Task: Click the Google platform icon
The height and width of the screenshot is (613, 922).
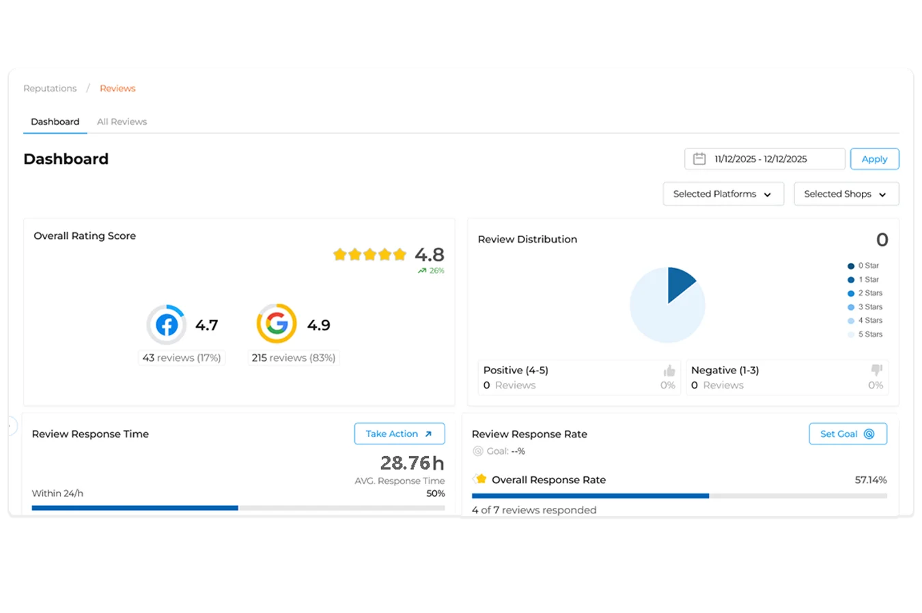Action: (x=277, y=324)
